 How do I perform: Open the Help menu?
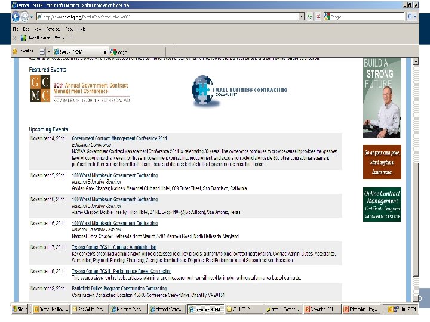[82, 29]
